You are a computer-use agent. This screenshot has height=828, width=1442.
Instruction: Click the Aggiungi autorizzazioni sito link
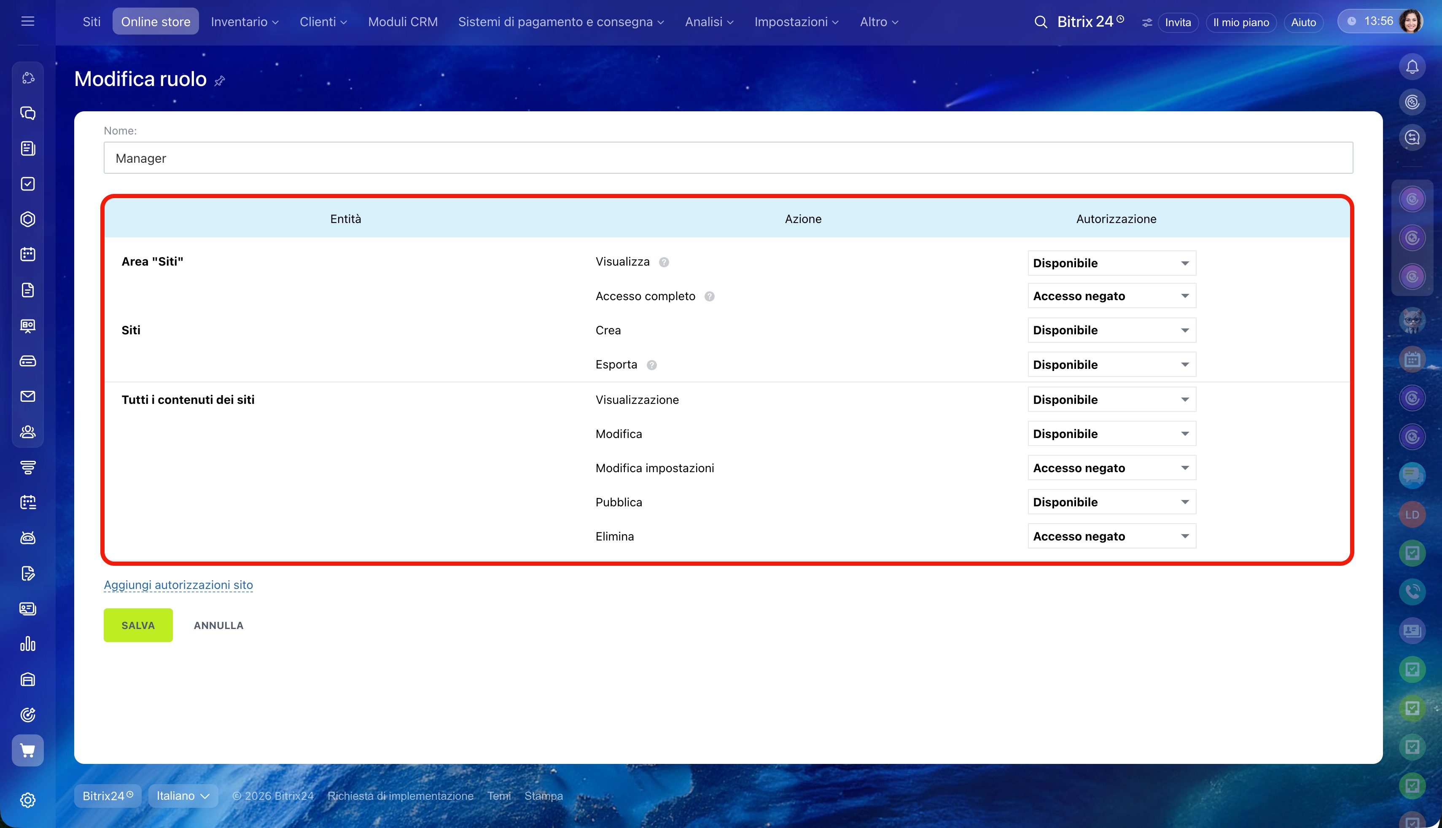[x=178, y=585]
